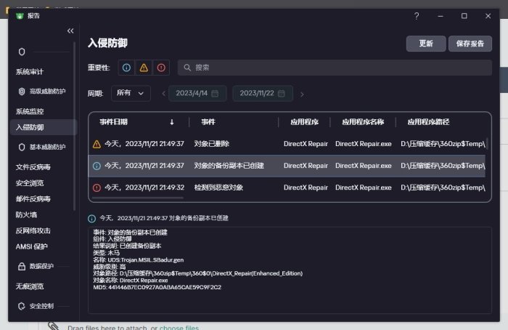Click info icon in event detail header
This screenshot has width=508, height=330.
(x=91, y=218)
